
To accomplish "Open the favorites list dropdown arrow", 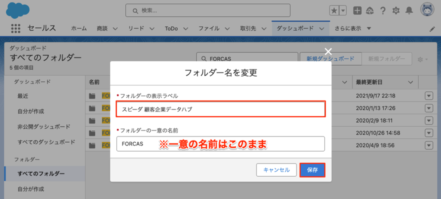I will [x=343, y=10].
